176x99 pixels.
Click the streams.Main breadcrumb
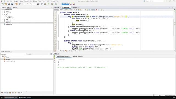[x=59, y=51]
